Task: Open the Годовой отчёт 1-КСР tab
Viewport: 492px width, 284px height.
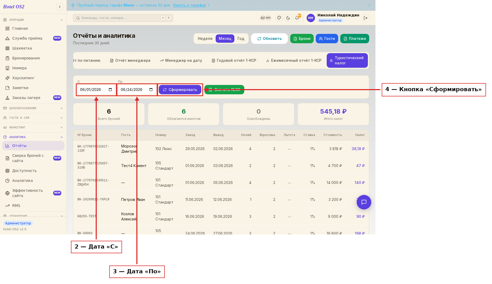Action: point(234,60)
